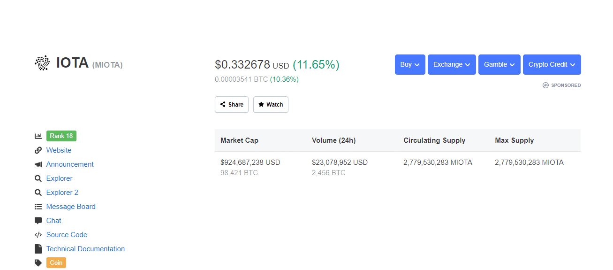Open the Exchange dropdown menu

[452, 65]
